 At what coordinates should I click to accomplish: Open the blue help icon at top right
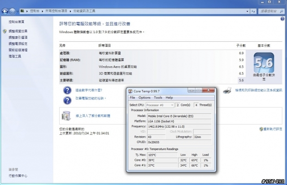pyautogui.click(x=283, y=19)
